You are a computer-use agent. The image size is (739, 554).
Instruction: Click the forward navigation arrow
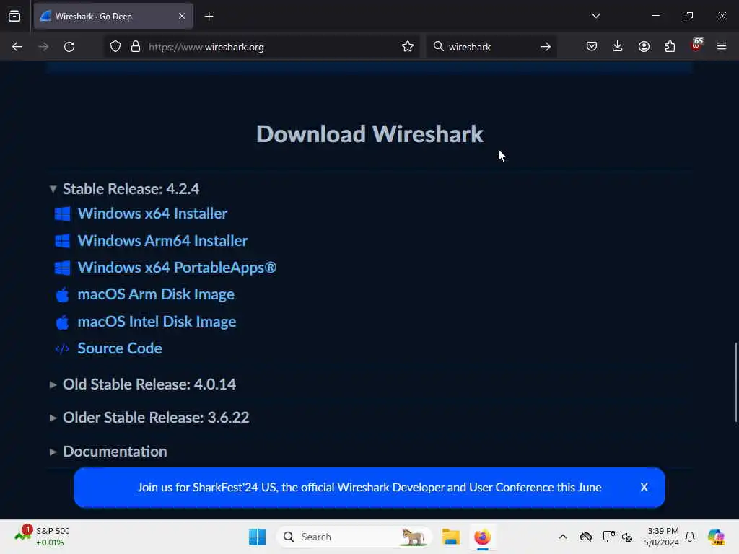(x=43, y=47)
